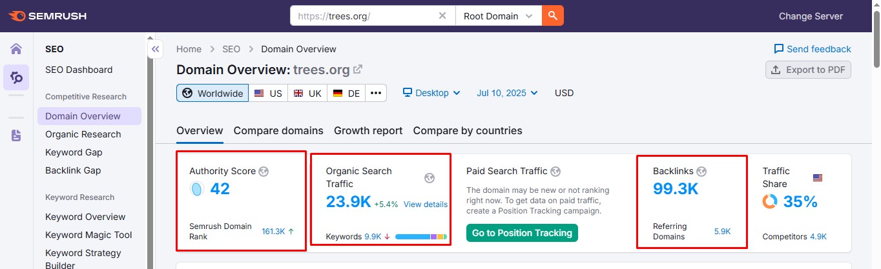This screenshot has width=881, height=269.
Task: Click Referring Domains 5.9K value
Action: tap(722, 231)
